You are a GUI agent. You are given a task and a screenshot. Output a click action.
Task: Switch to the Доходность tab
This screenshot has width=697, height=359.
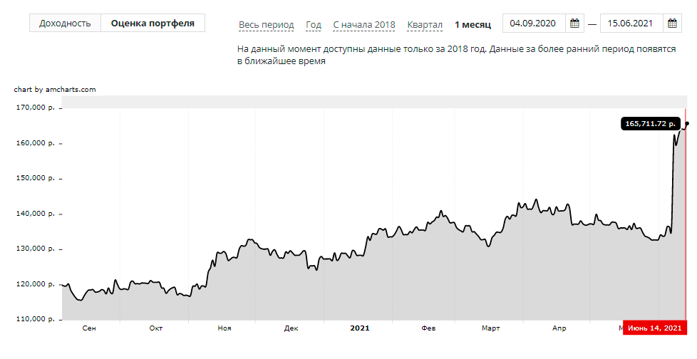coord(65,23)
